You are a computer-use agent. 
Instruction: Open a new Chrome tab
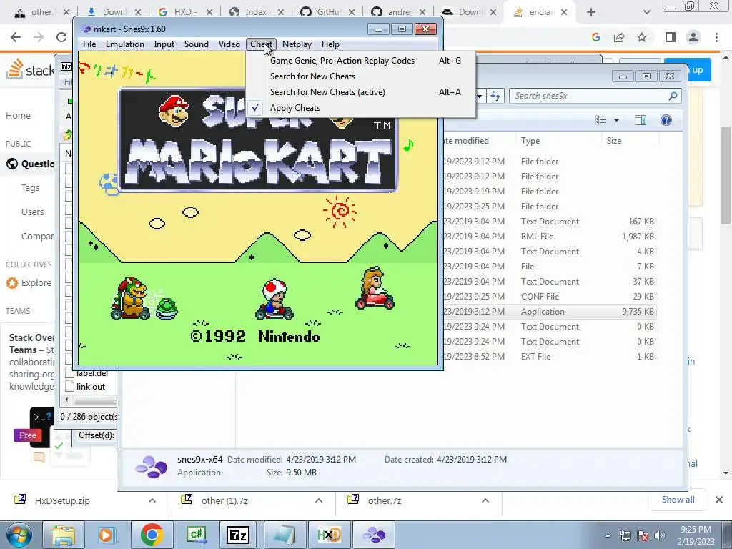(591, 12)
